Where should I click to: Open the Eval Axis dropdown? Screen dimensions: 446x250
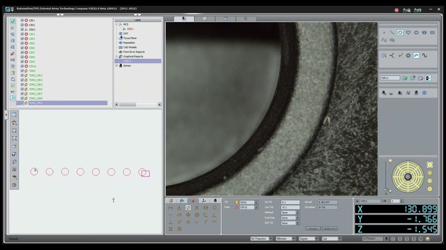coord(298,218)
